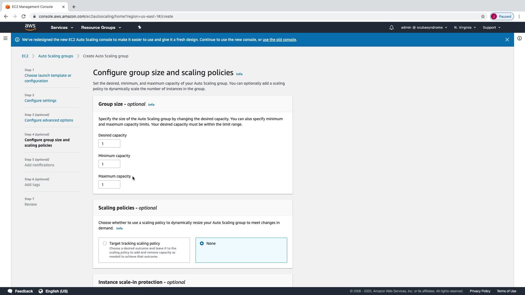
Task: Go to Step 2 Configure settings
Action: click(40, 101)
